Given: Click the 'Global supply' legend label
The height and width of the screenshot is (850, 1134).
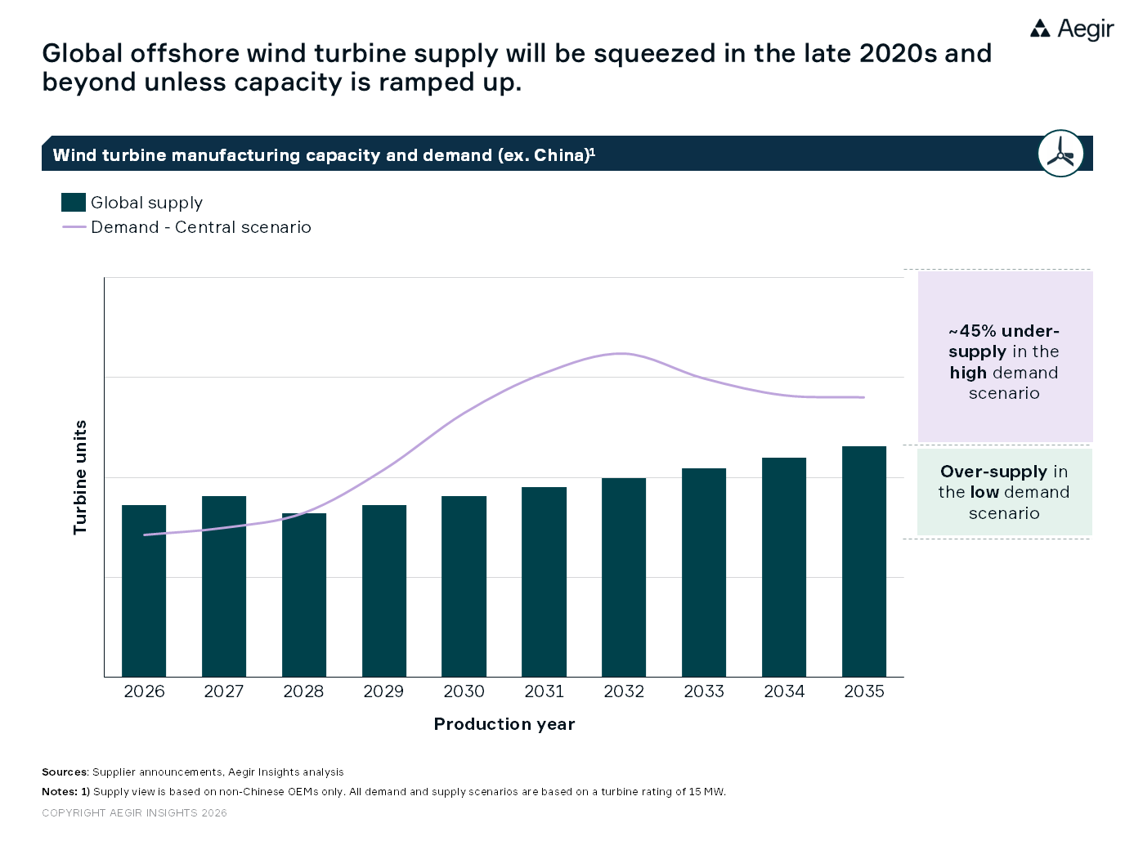Looking at the screenshot, I should tap(147, 203).
